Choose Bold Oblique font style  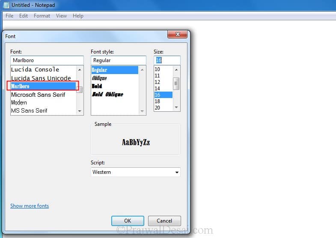[x=115, y=94]
